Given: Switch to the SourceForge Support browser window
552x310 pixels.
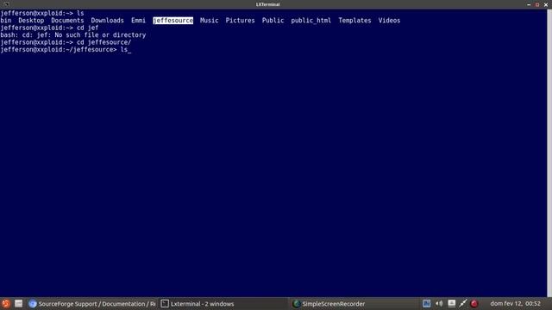Looking at the screenshot, I should click(x=92, y=304).
